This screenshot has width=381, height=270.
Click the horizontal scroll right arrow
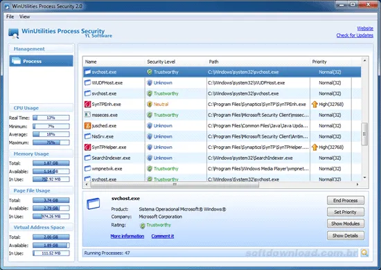[x=357, y=185]
